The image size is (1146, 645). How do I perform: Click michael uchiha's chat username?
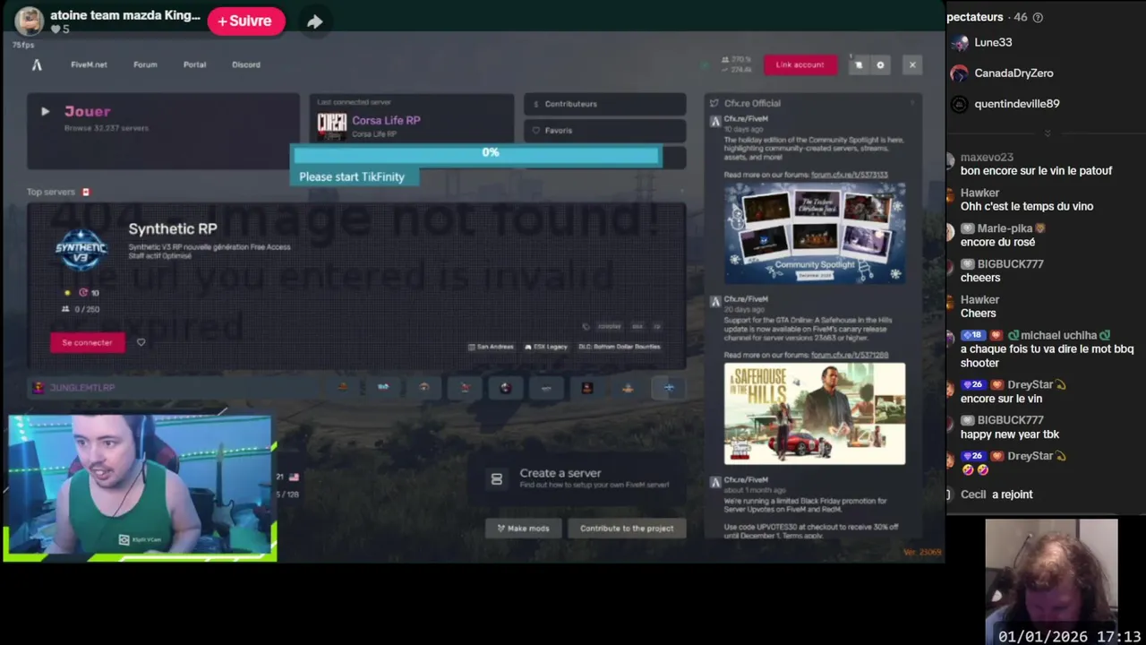click(1058, 335)
